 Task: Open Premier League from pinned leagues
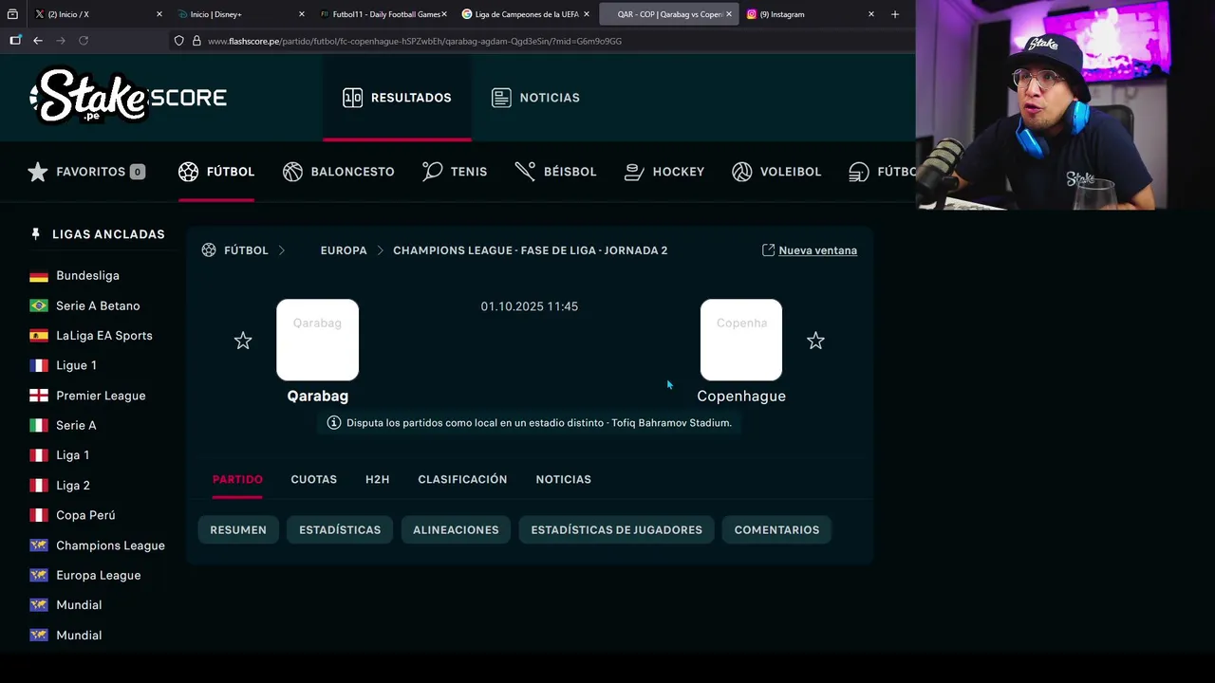coord(101,396)
